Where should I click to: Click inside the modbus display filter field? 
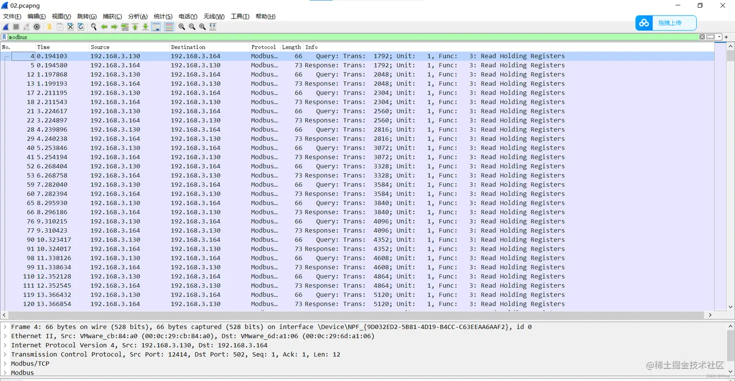353,37
